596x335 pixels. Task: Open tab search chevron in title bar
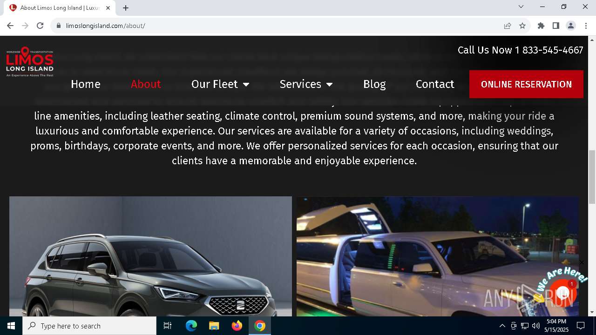pos(521,7)
